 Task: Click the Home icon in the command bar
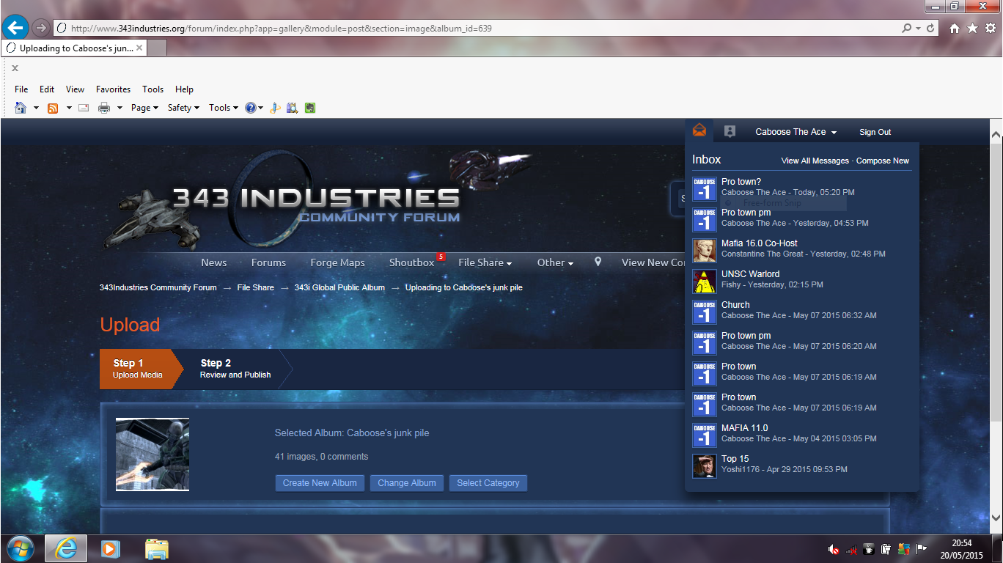coord(21,108)
